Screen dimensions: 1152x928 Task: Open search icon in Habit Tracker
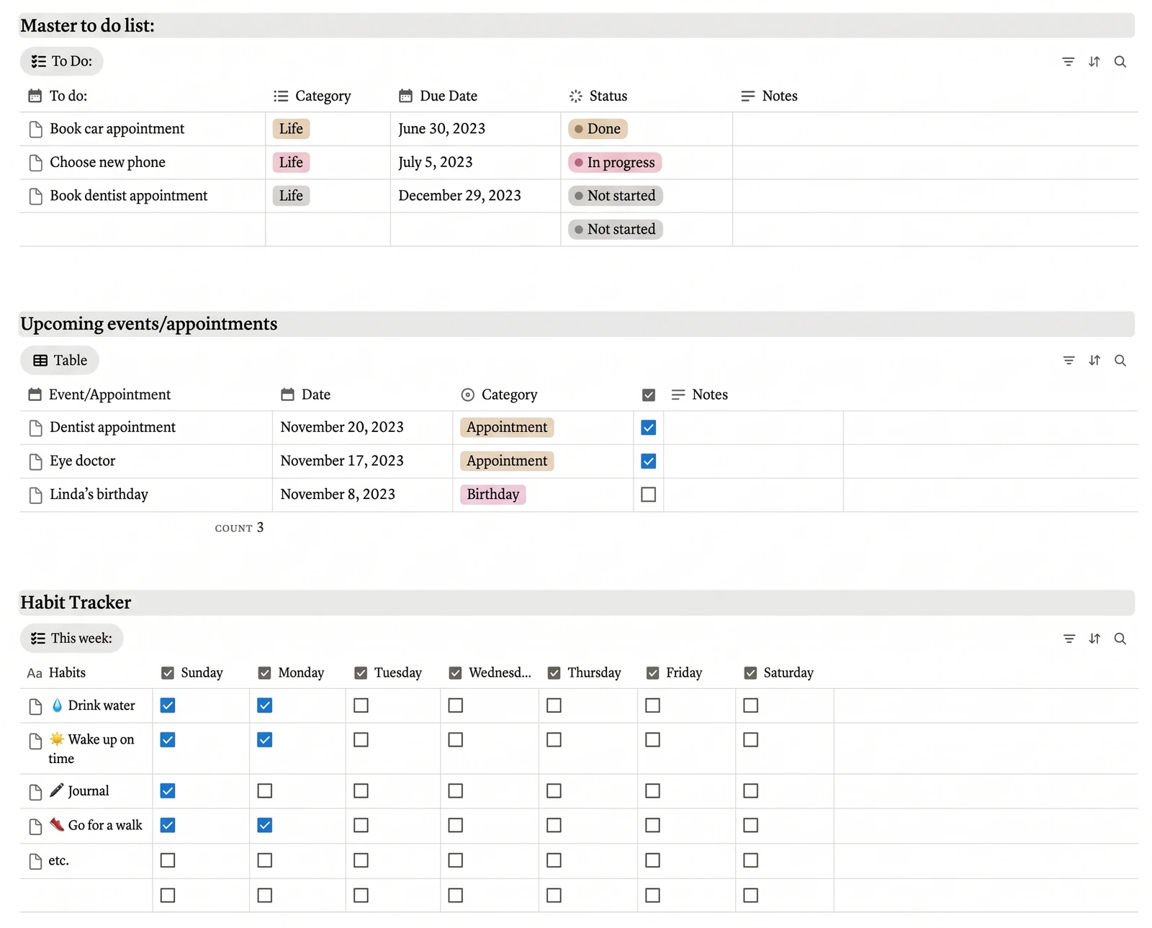tap(1120, 639)
